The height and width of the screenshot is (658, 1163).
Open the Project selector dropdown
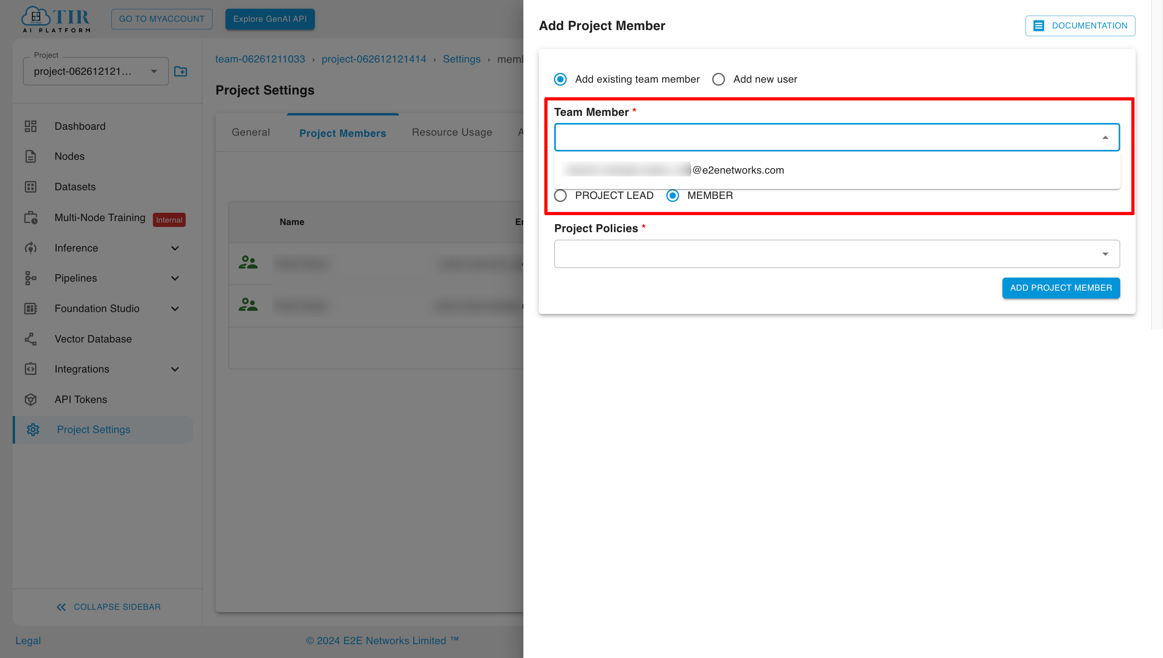pos(96,72)
